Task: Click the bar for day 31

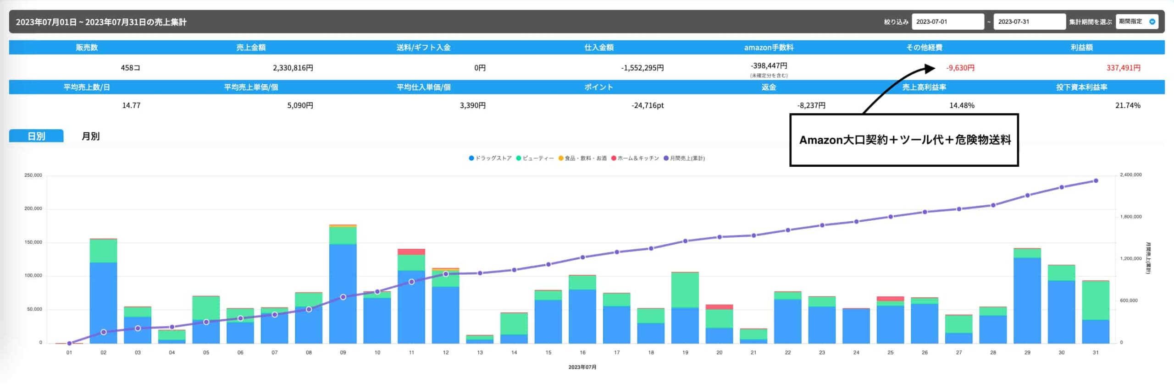Action: (1095, 312)
